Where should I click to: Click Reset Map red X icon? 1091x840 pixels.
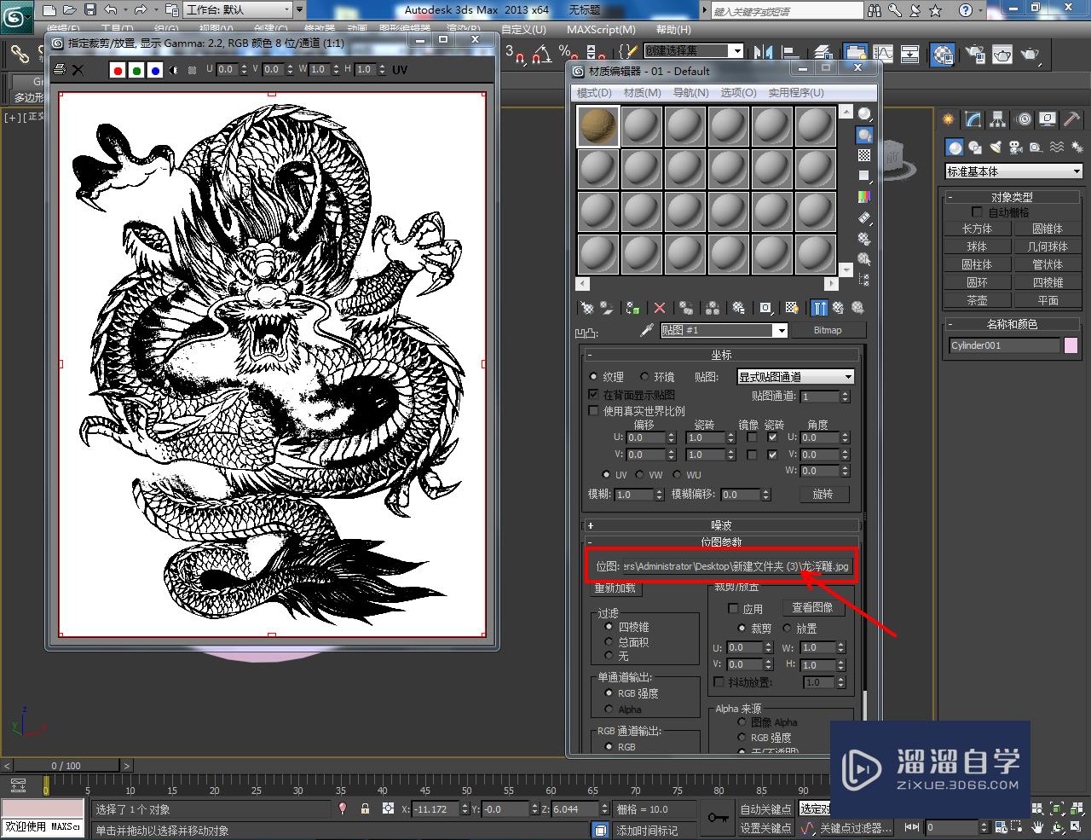(660, 308)
